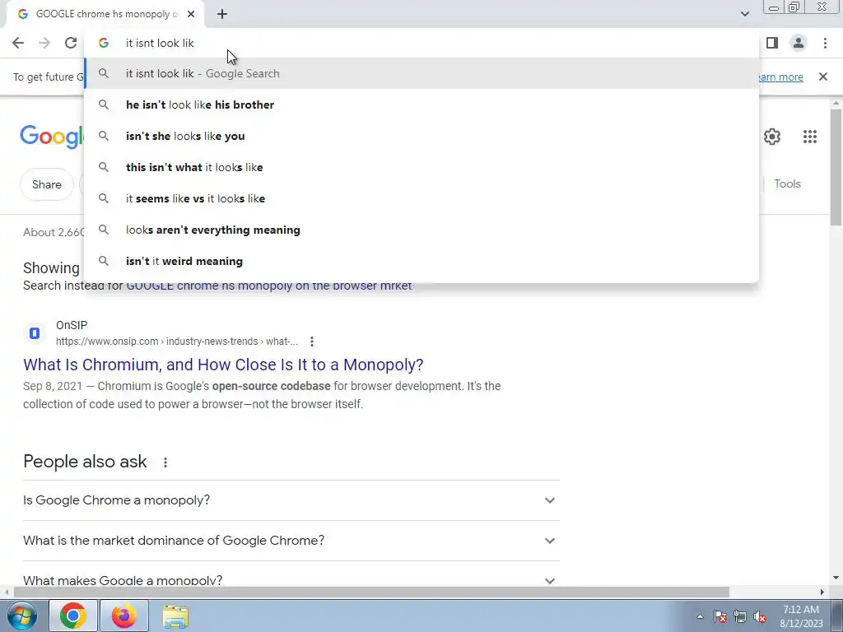The width and height of the screenshot is (843, 632).
Task: Pick suggestion 'this isn't what it looks like'
Action: coord(421,167)
